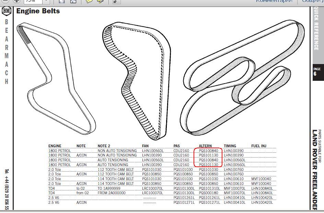Click the PAS column header
The width and height of the screenshot is (324, 213).
coord(177,146)
